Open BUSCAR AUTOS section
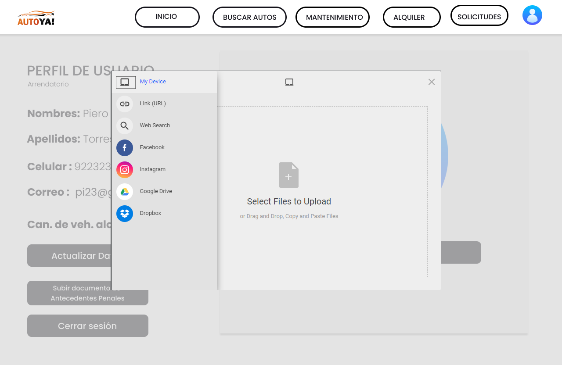Image resolution: width=562 pixels, height=365 pixels. point(249,17)
